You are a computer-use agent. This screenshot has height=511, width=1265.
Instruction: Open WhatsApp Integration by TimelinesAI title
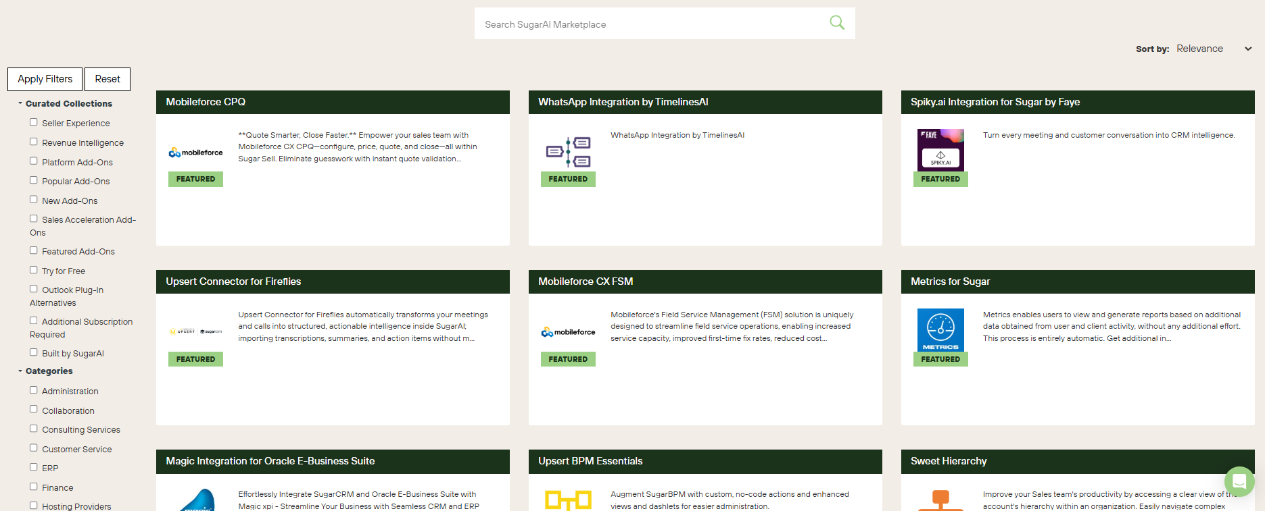point(623,102)
